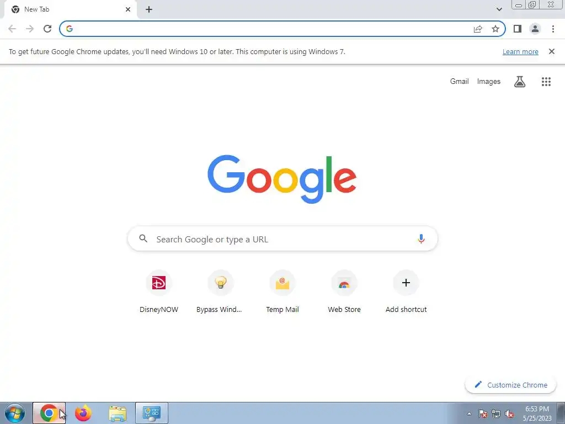Open File Explorer from the taskbar
This screenshot has width=565, height=424.
tap(118, 413)
